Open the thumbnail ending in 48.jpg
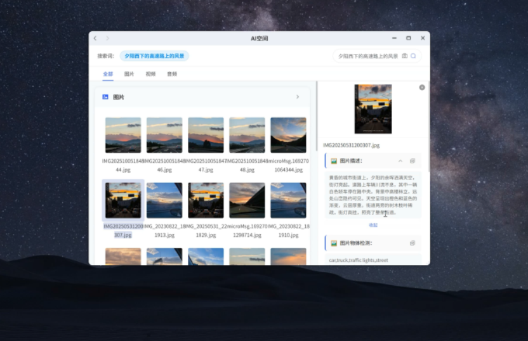The width and height of the screenshot is (528, 341). pos(247,135)
